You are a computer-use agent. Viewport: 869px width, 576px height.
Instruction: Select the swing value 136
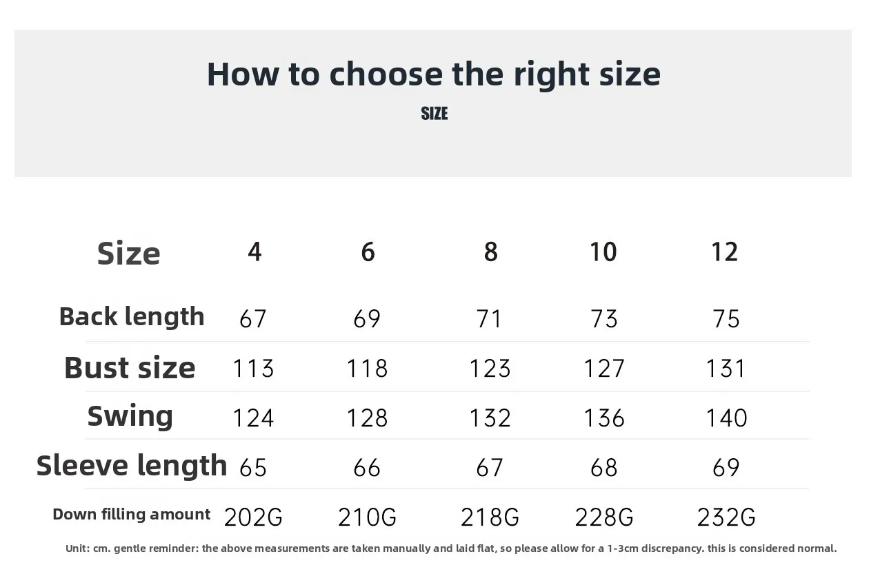(x=604, y=418)
